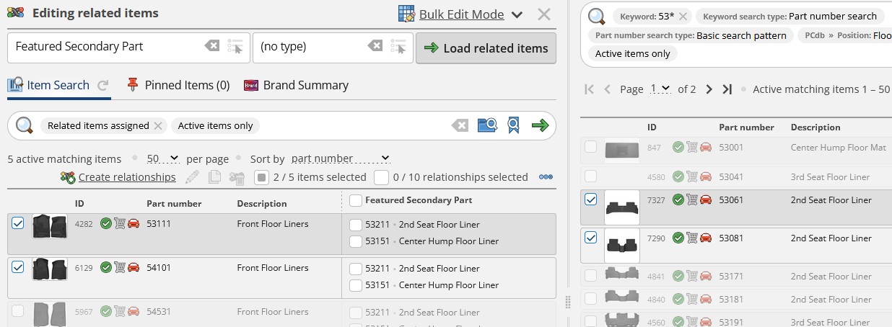Switch to the Pinned Items tab
The width and height of the screenshot is (892, 327).
coord(178,85)
